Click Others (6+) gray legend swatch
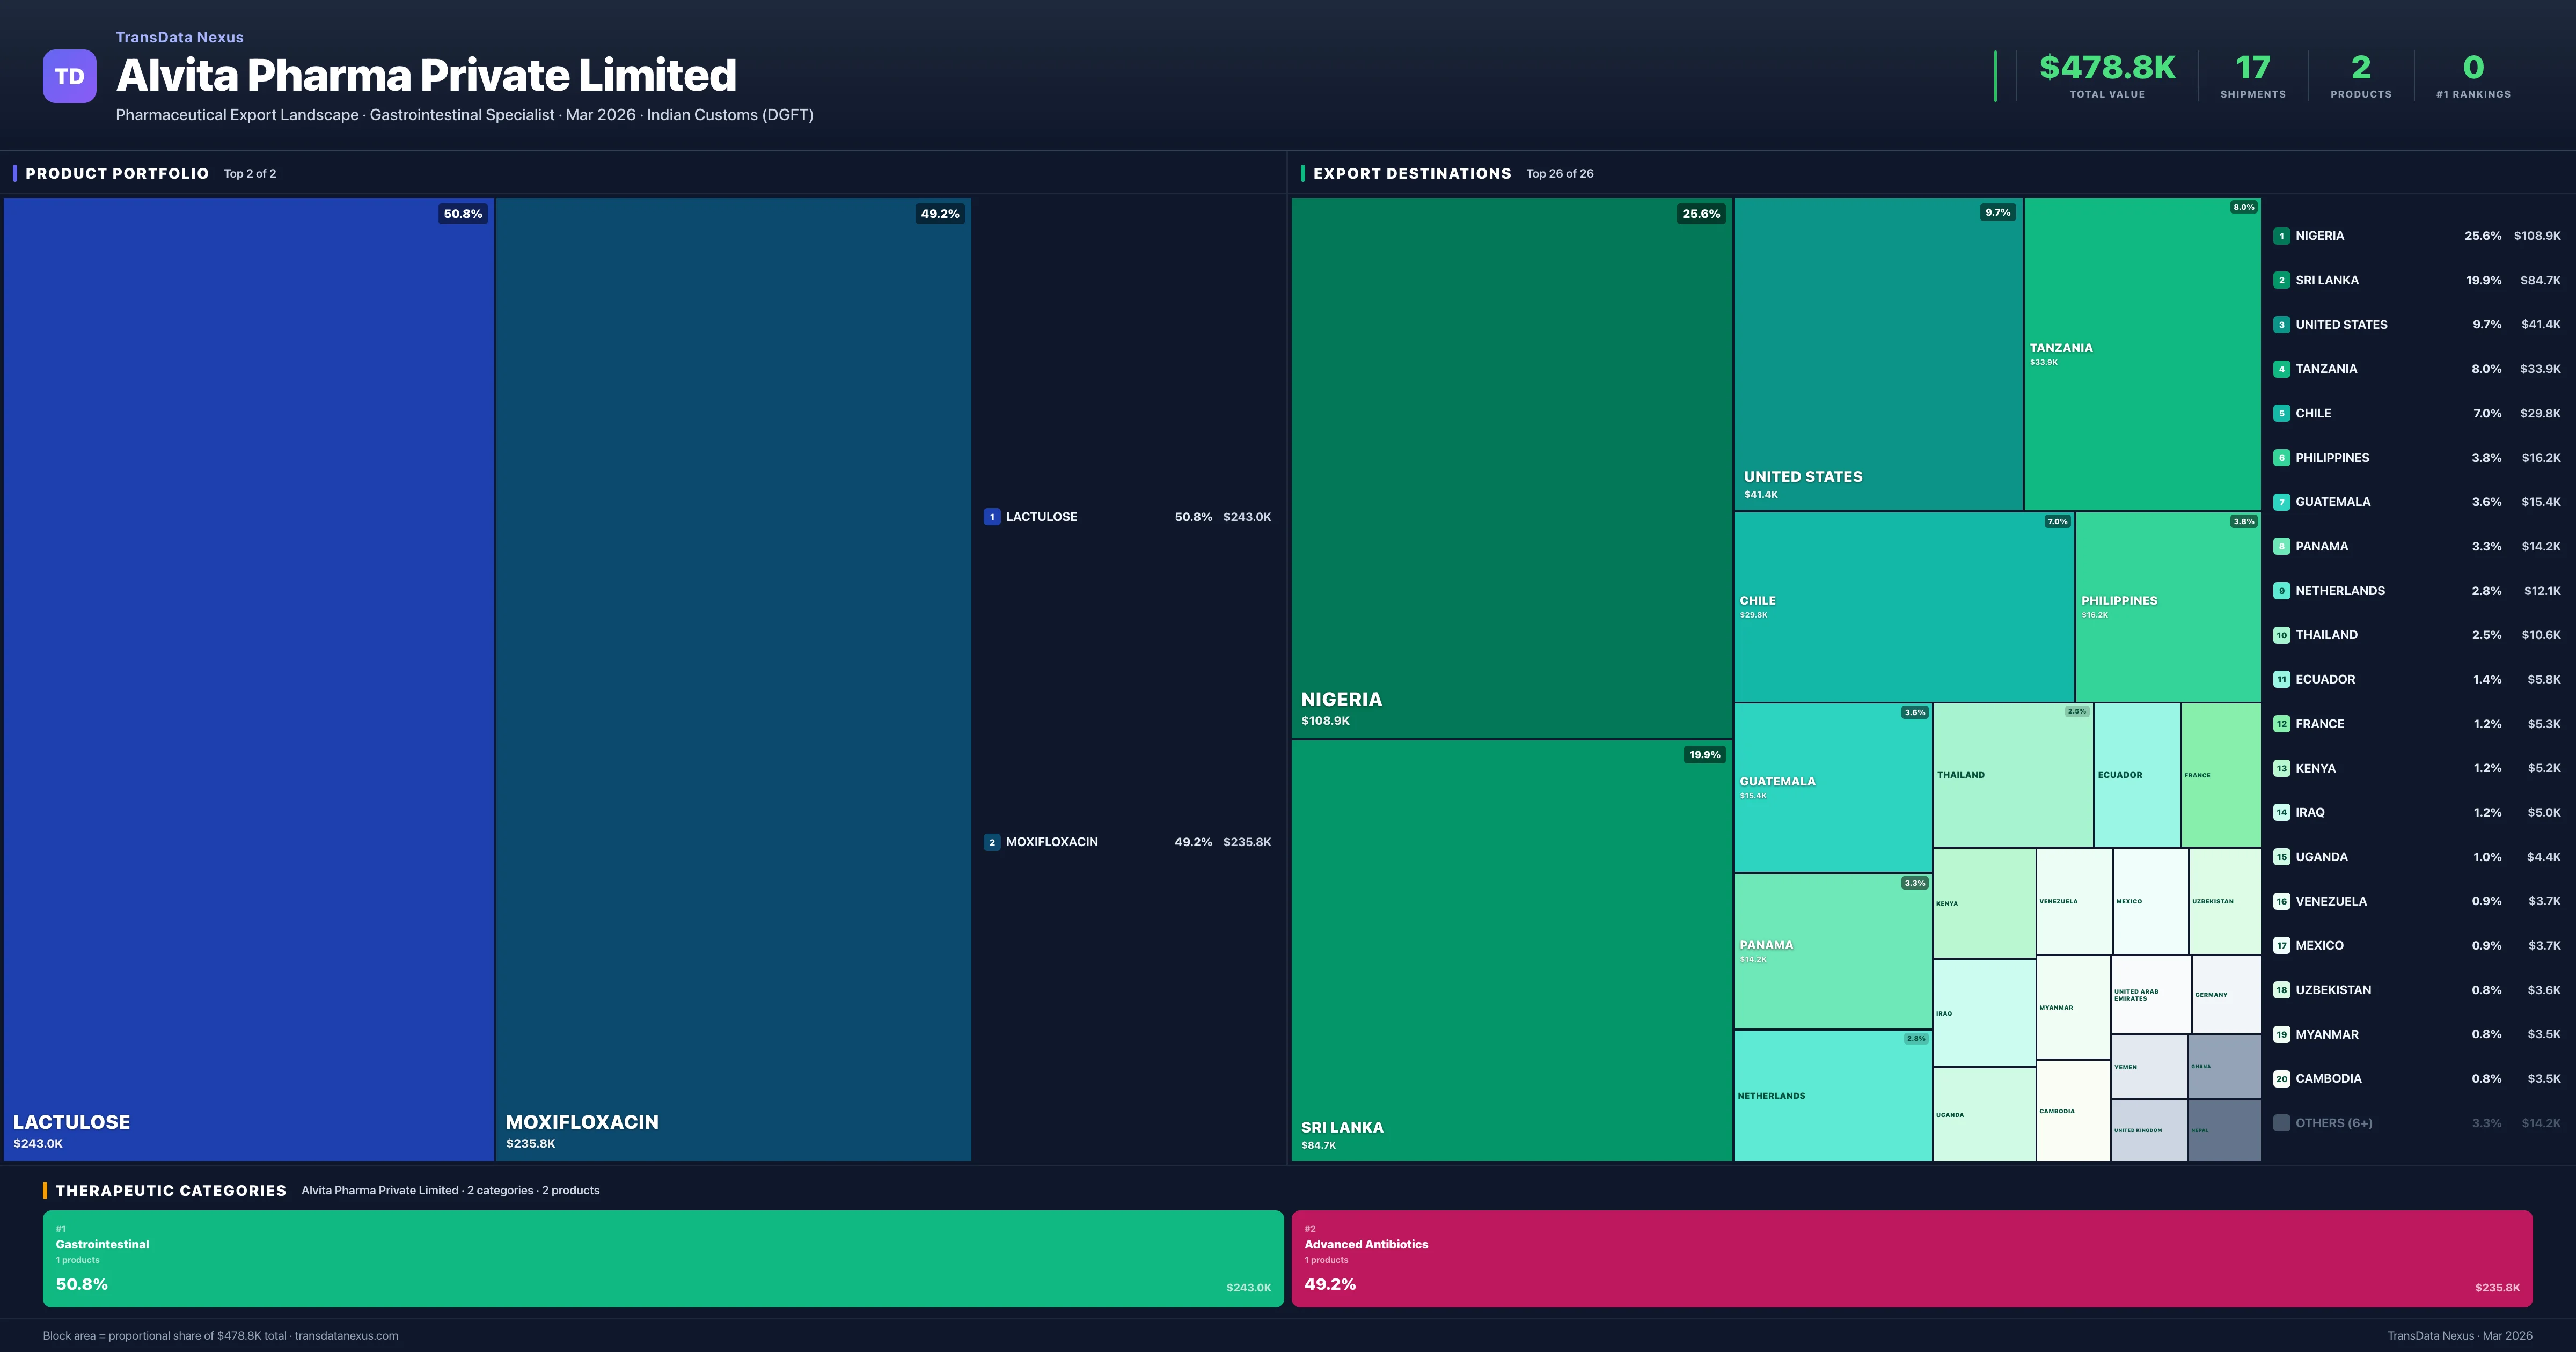The image size is (2576, 1352). (2281, 1123)
